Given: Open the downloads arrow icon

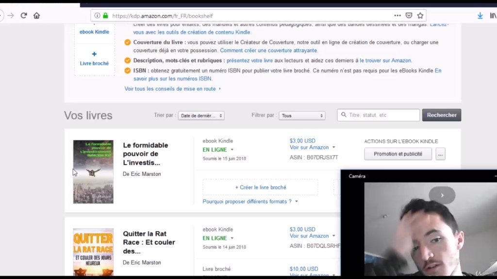Looking at the screenshot, I should coord(480,15).
